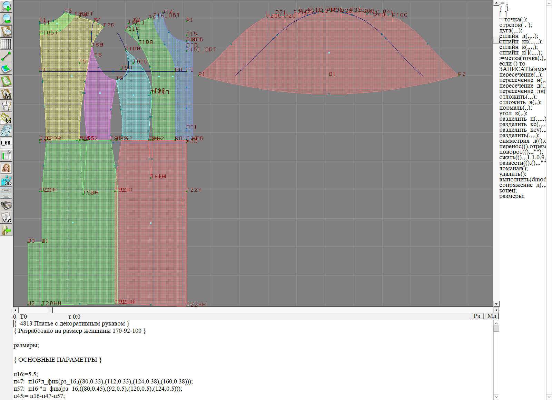Click the code line 'п16:=5.5;'

26,374
